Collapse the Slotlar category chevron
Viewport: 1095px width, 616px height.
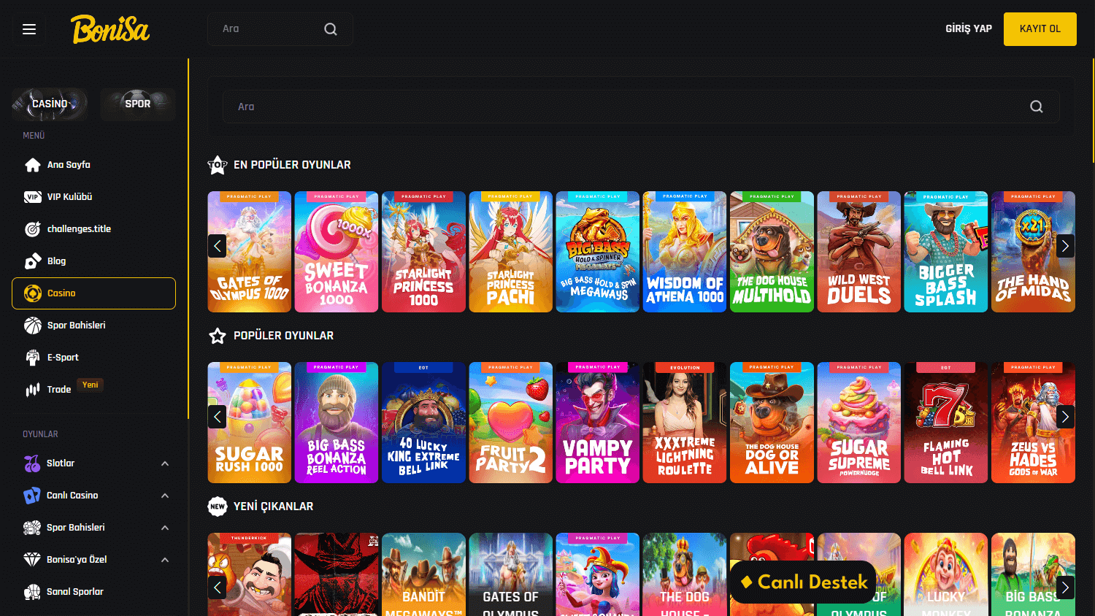pos(165,463)
